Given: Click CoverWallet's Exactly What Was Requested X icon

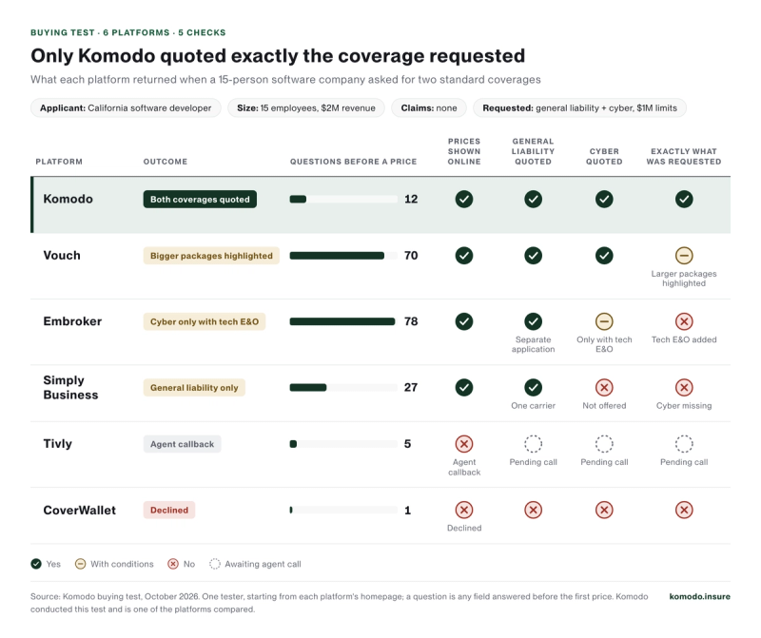Looking at the screenshot, I should coord(684,510).
